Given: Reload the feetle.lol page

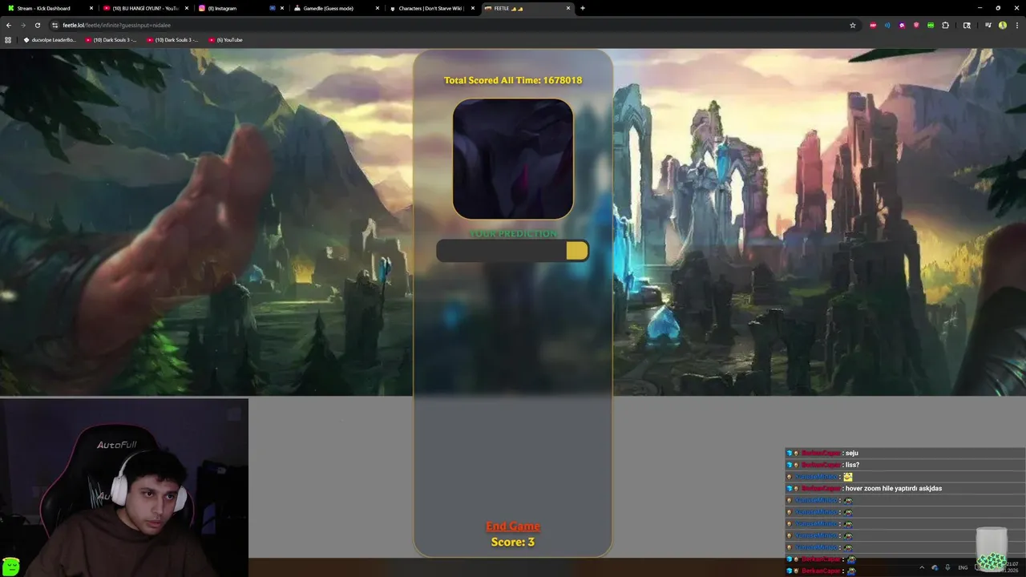Looking at the screenshot, I should (38, 25).
